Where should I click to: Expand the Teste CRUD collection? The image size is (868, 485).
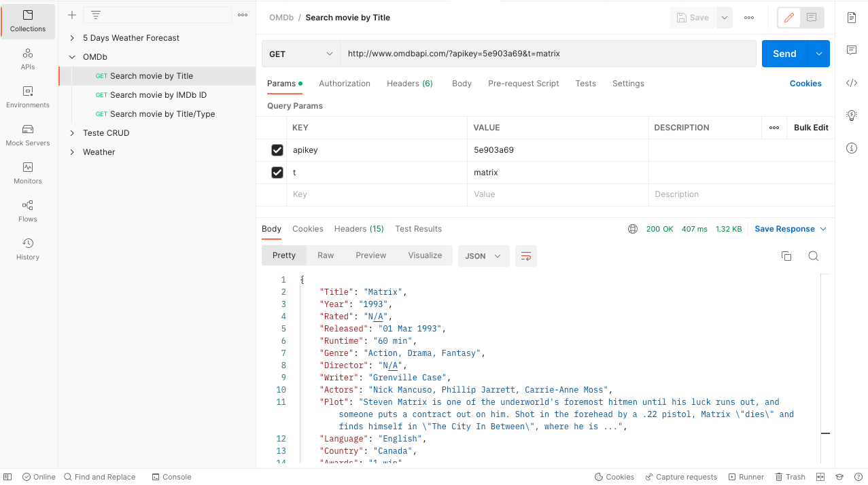click(72, 133)
